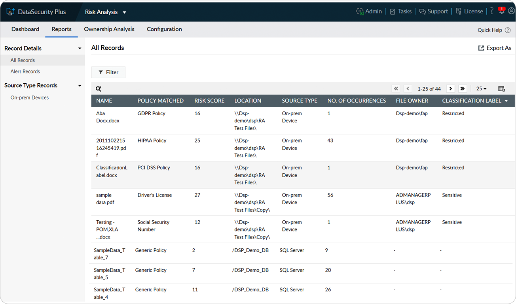Screen dimensions: 516x304
Task: Collapse the Record Details section
Action: [80, 49]
